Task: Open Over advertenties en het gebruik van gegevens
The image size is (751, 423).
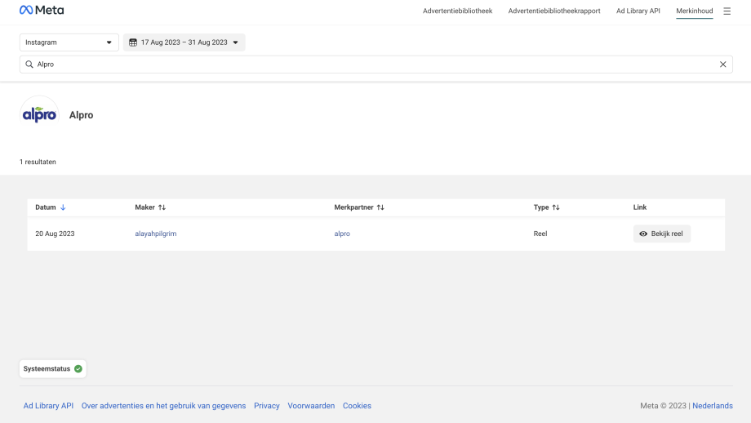Action: click(163, 406)
